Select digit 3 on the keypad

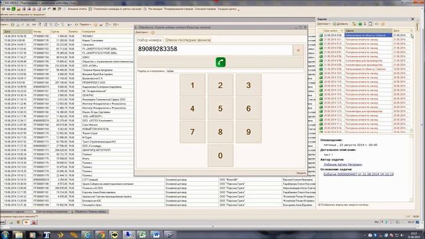[x=248, y=86]
